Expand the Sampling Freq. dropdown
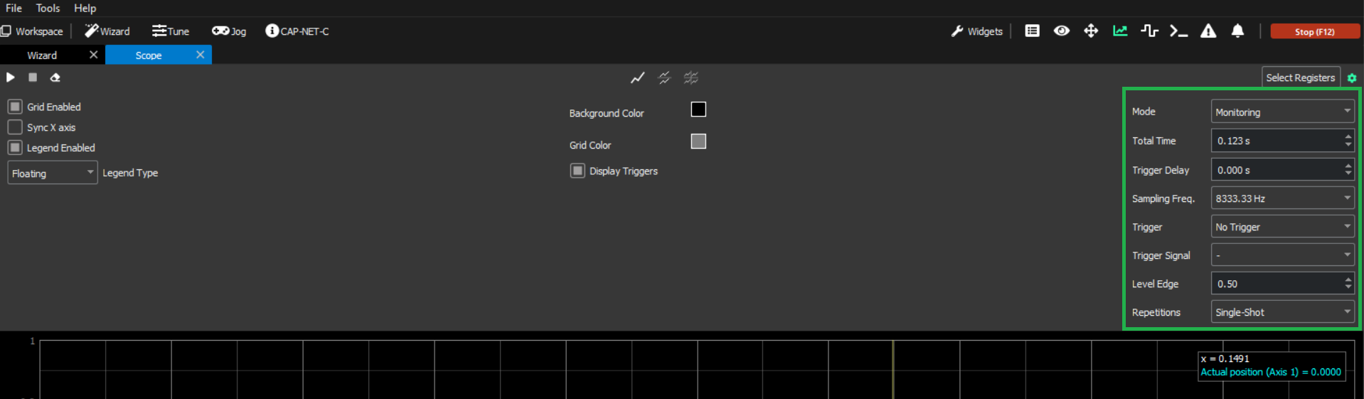1364x399 pixels. (1282, 198)
